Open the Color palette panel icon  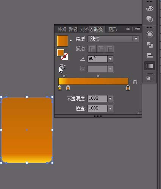pyautogui.click(x=150, y=8)
